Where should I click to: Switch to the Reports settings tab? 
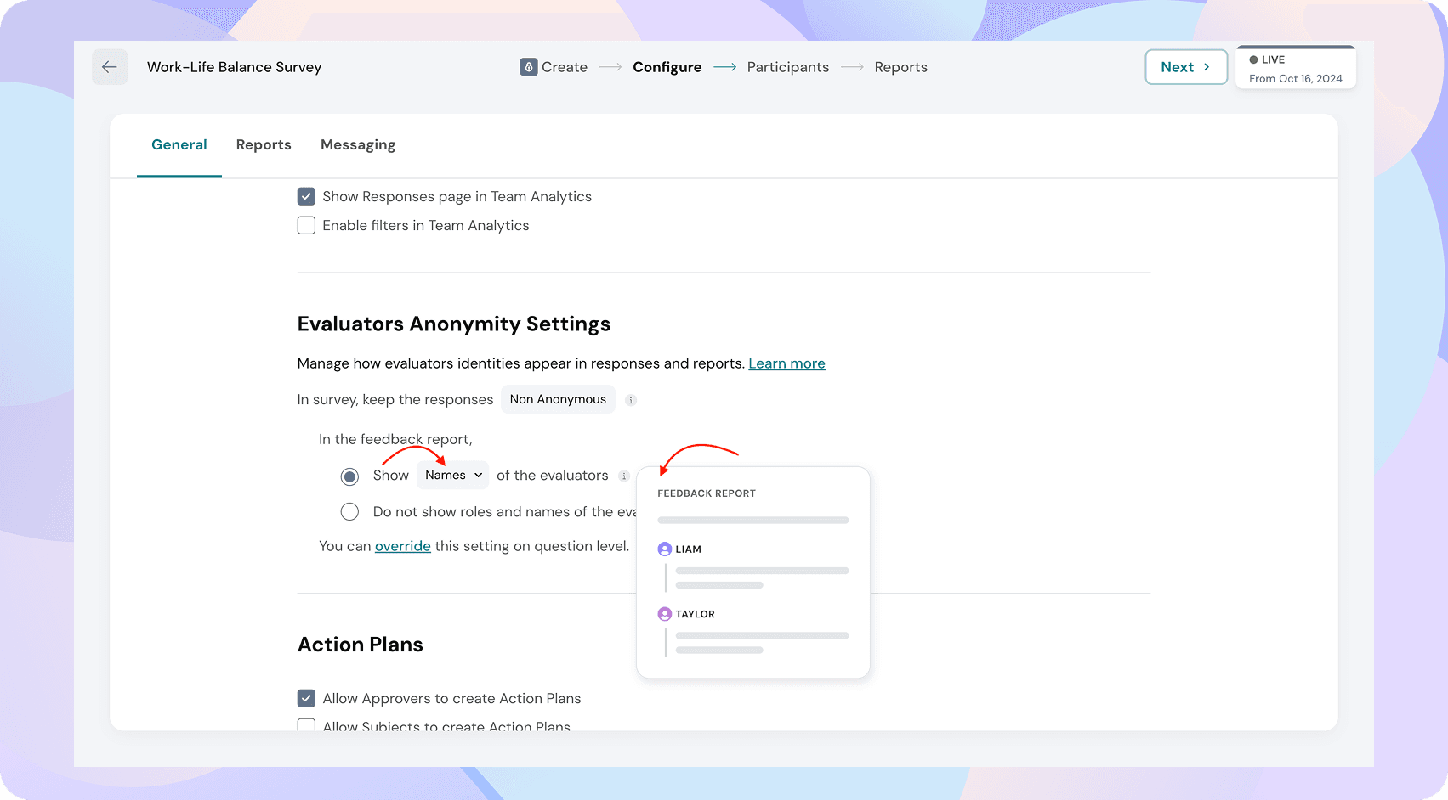coord(264,145)
